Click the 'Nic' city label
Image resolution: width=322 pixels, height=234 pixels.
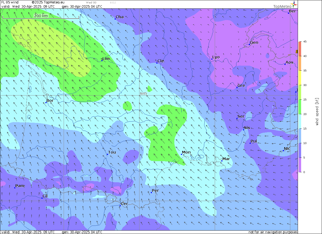287,149
